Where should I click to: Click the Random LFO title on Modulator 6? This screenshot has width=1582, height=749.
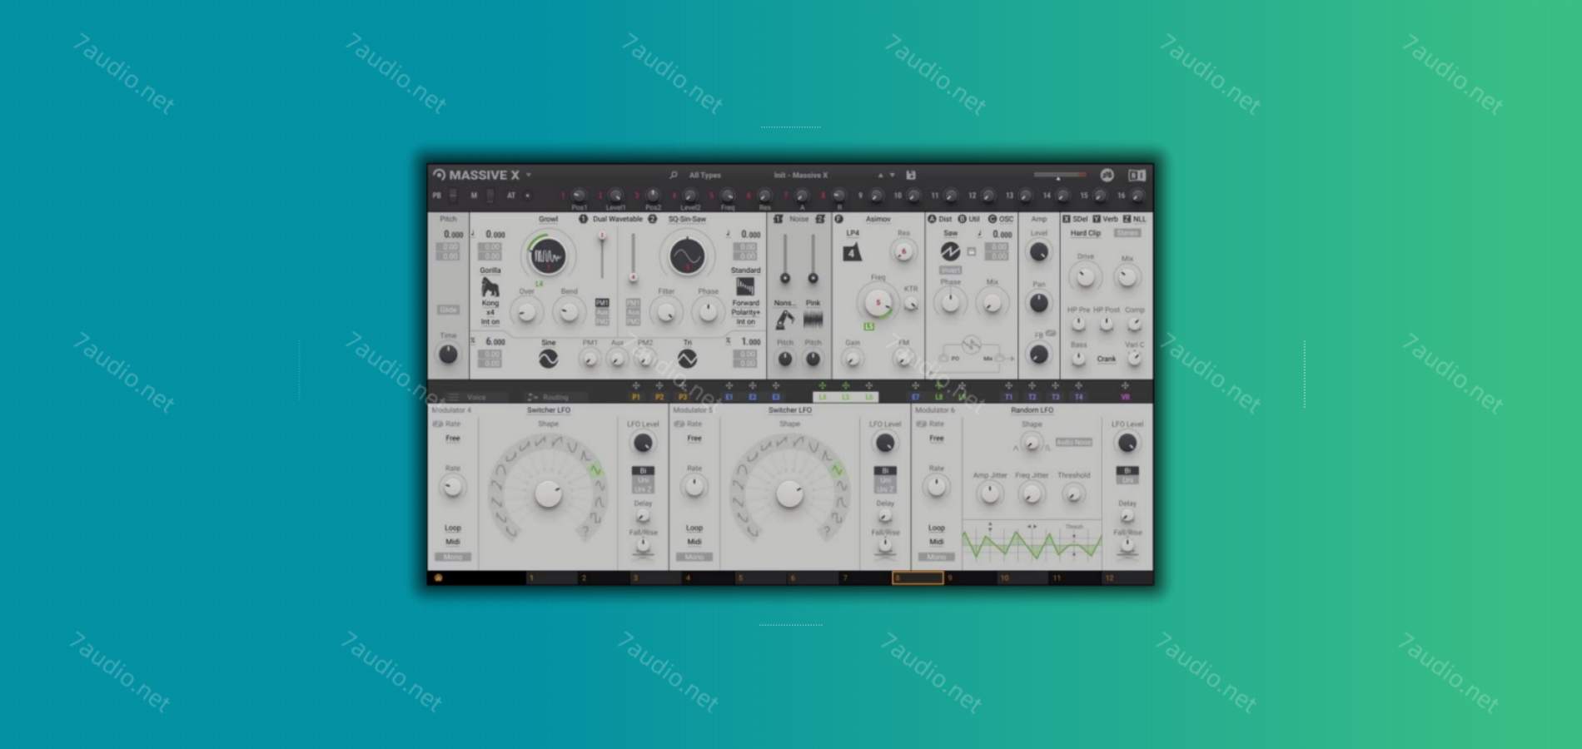pyautogui.click(x=1032, y=410)
